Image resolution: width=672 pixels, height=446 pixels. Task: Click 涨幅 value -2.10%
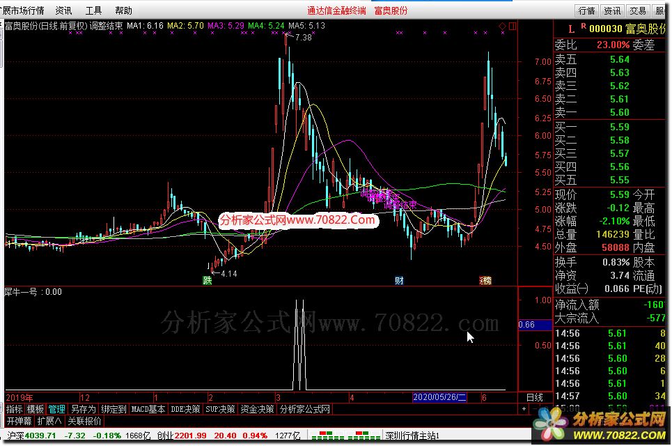(614, 222)
